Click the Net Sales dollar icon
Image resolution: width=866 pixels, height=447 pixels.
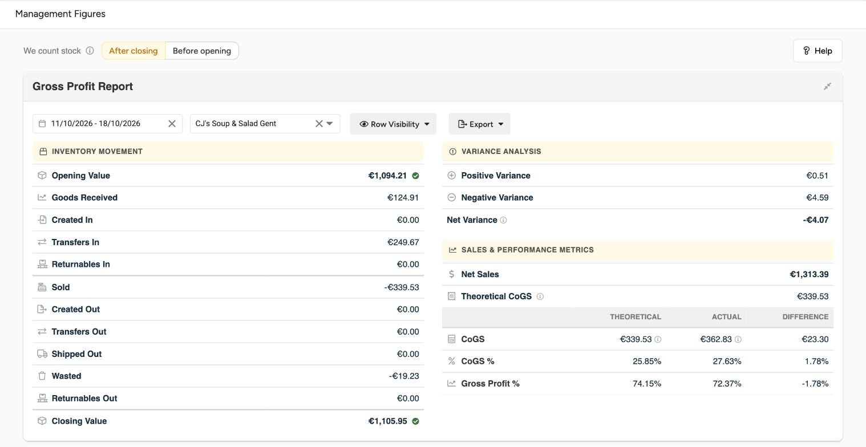[x=451, y=274]
